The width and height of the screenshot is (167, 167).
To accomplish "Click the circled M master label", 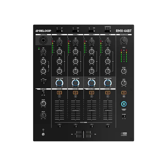I will [x=124, y=96].
